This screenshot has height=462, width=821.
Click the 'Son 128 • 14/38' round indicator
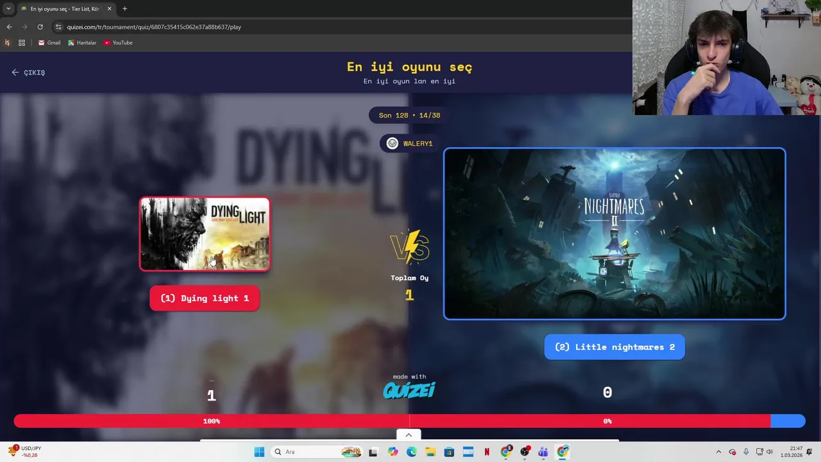(x=409, y=116)
